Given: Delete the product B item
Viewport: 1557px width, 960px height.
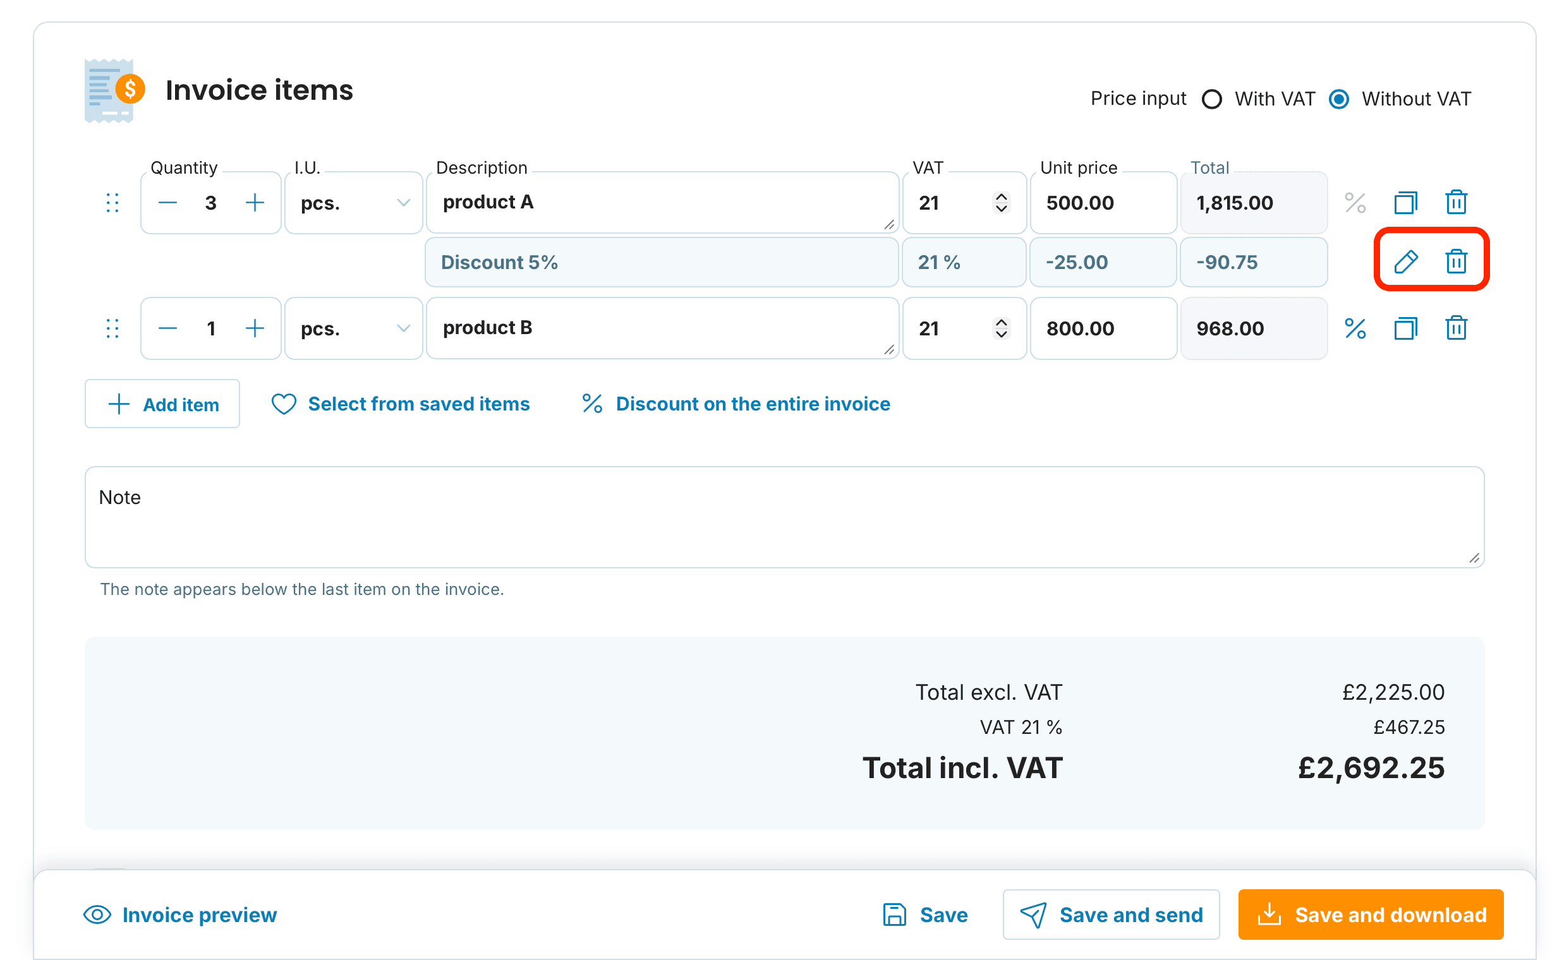Looking at the screenshot, I should click(1456, 328).
